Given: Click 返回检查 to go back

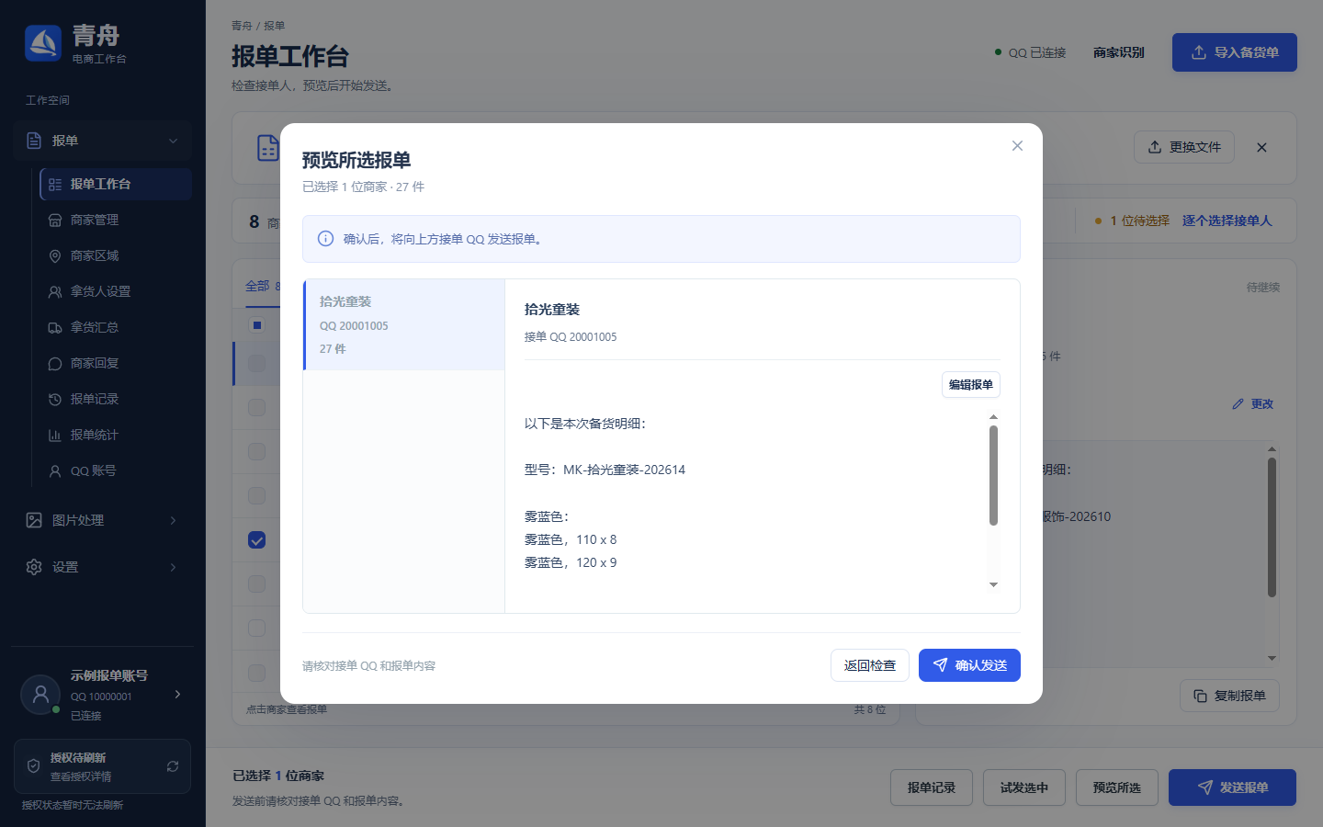Looking at the screenshot, I should [869, 665].
